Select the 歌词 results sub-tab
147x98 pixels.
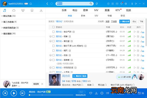point(123,16)
